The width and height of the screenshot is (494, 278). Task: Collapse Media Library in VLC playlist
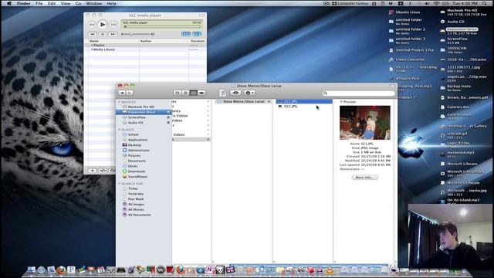tap(92, 49)
